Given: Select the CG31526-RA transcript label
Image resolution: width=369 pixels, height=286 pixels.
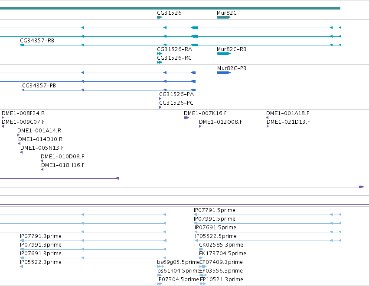Looking at the screenshot, I should [x=175, y=49].
